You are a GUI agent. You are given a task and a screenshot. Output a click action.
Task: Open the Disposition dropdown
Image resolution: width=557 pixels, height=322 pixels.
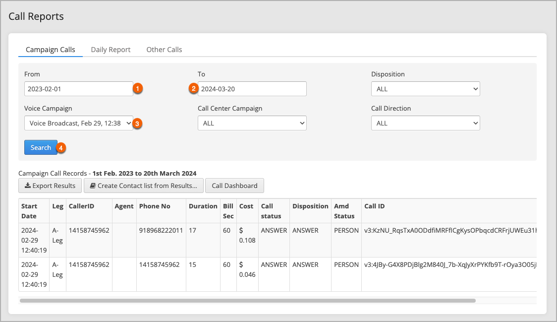[x=426, y=89]
